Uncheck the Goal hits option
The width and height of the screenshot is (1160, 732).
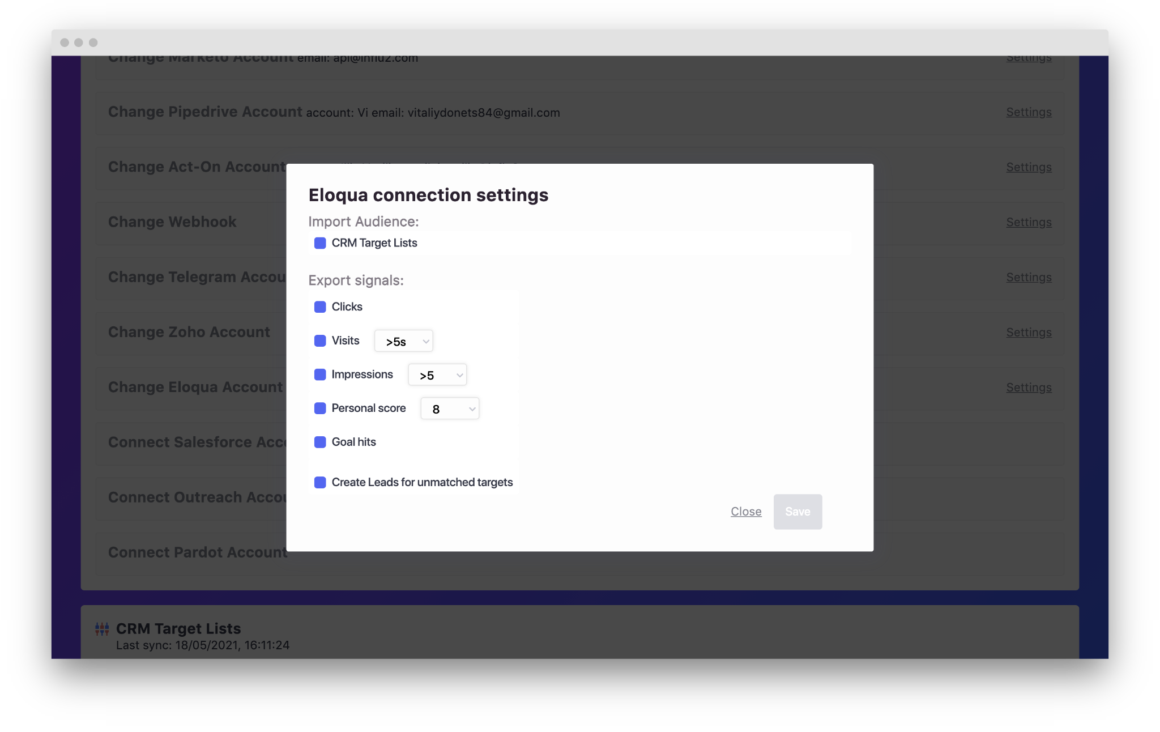pos(320,442)
